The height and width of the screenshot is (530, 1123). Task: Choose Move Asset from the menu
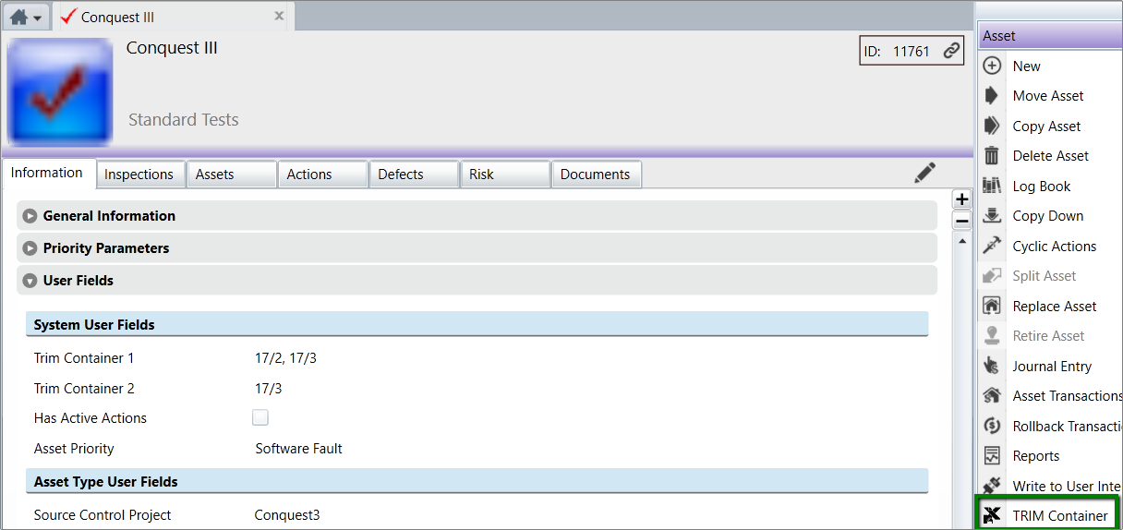(x=1048, y=96)
